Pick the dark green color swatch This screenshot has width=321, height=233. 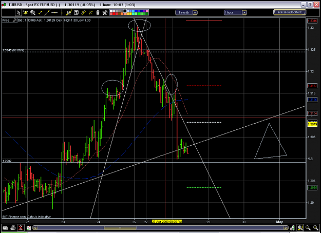click(147, 14)
